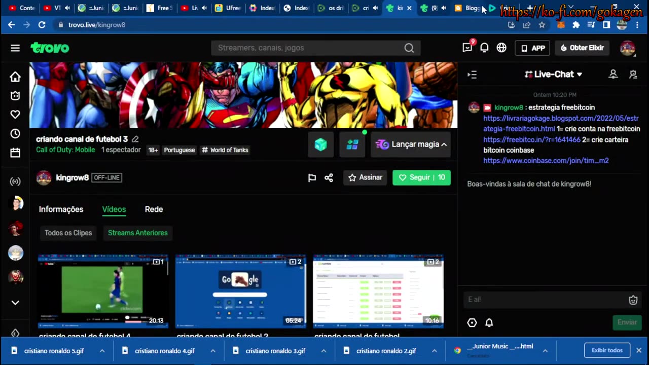649x365 pixels.
Task: Click Enviar chat button
Action: [x=627, y=322]
